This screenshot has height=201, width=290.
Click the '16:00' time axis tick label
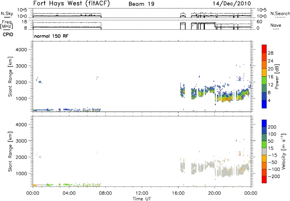178,193
